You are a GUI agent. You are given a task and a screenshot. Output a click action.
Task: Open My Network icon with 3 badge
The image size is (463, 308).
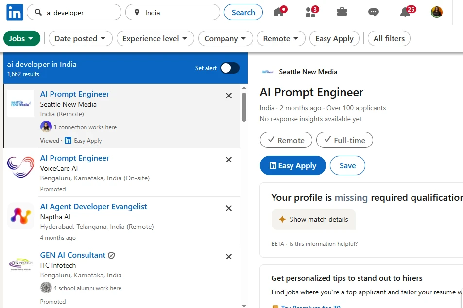(311, 12)
